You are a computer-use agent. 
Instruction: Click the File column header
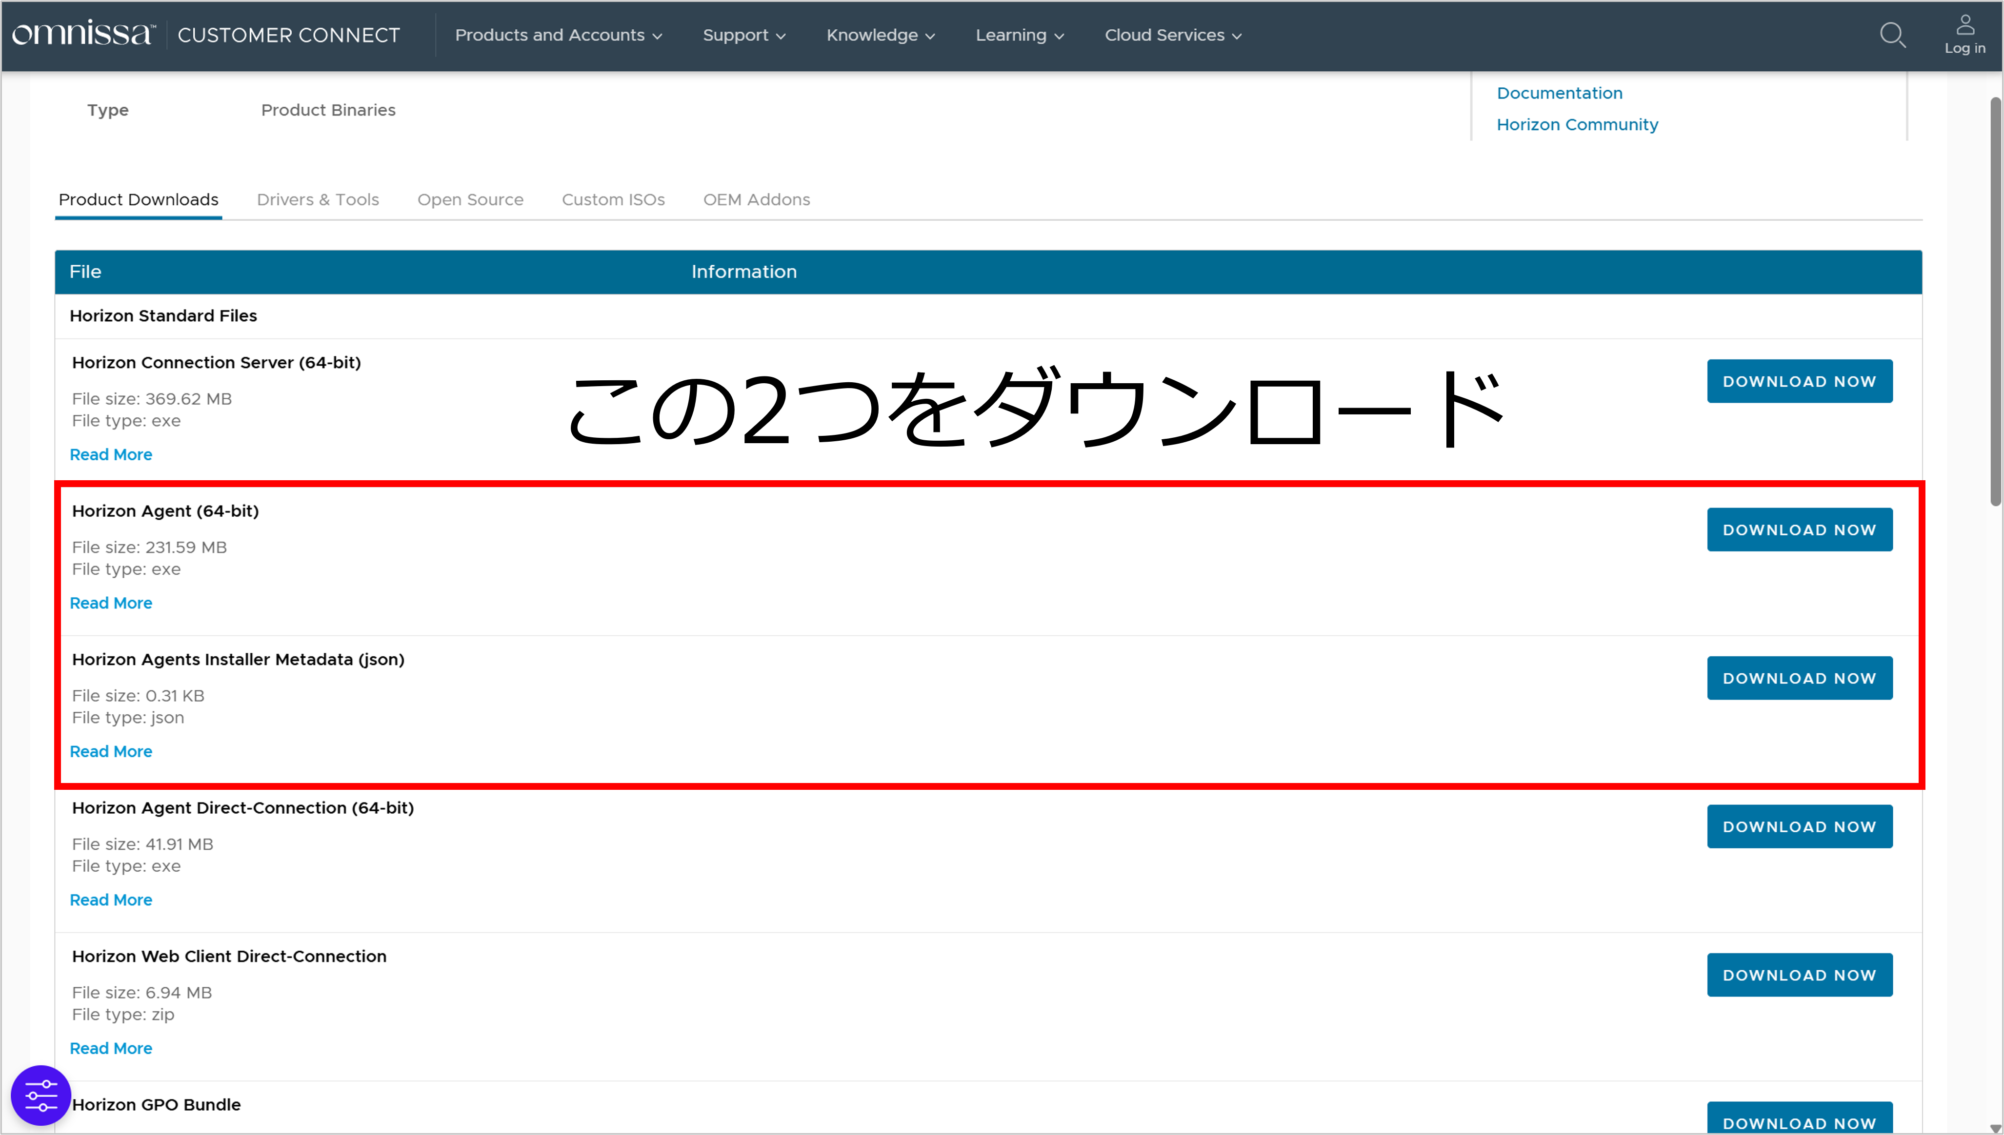pyautogui.click(x=85, y=271)
